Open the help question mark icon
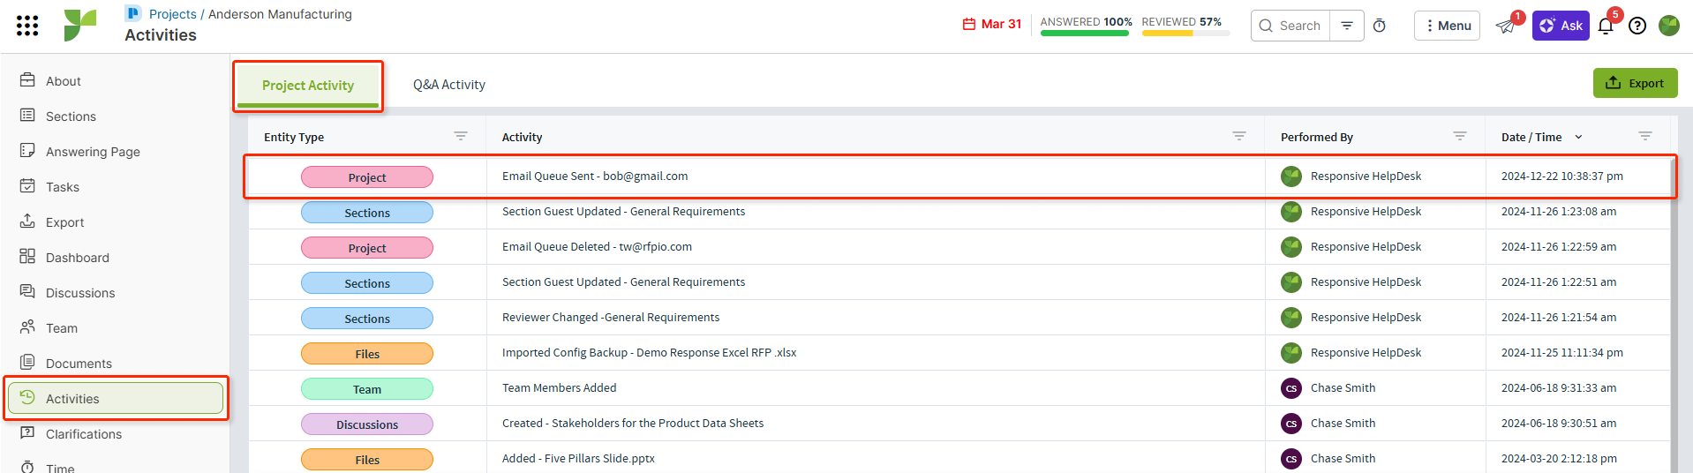This screenshot has height=473, width=1693. (1637, 26)
